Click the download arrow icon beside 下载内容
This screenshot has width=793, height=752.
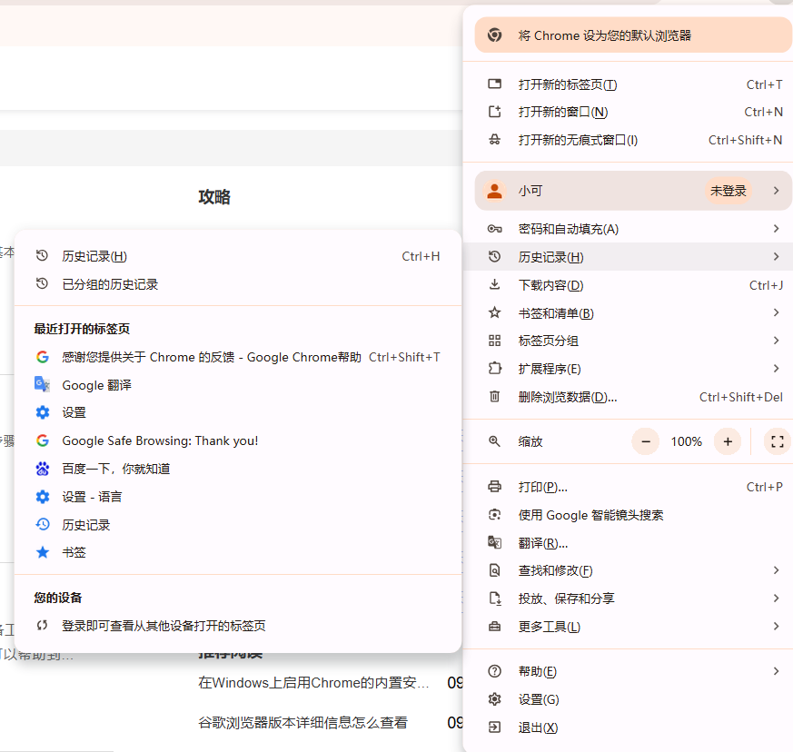495,284
